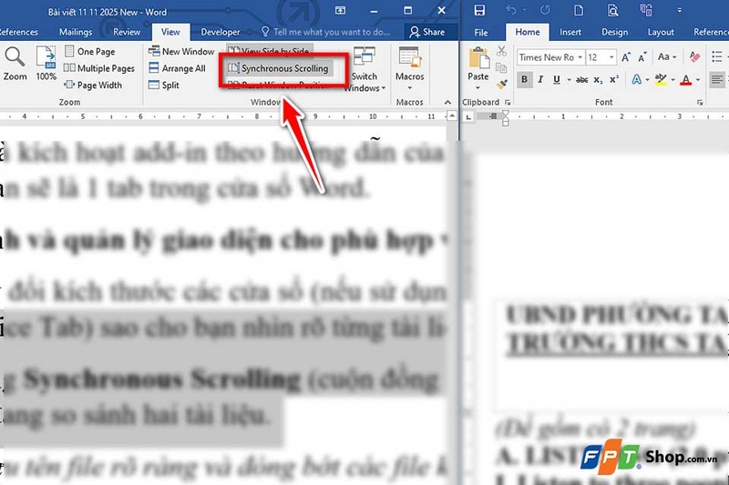Click the tab selector on right ruler
The image size is (729, 485).
[468, 117]
